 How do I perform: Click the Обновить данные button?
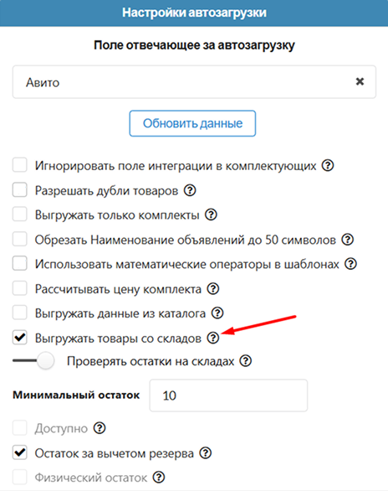(192, 123)
